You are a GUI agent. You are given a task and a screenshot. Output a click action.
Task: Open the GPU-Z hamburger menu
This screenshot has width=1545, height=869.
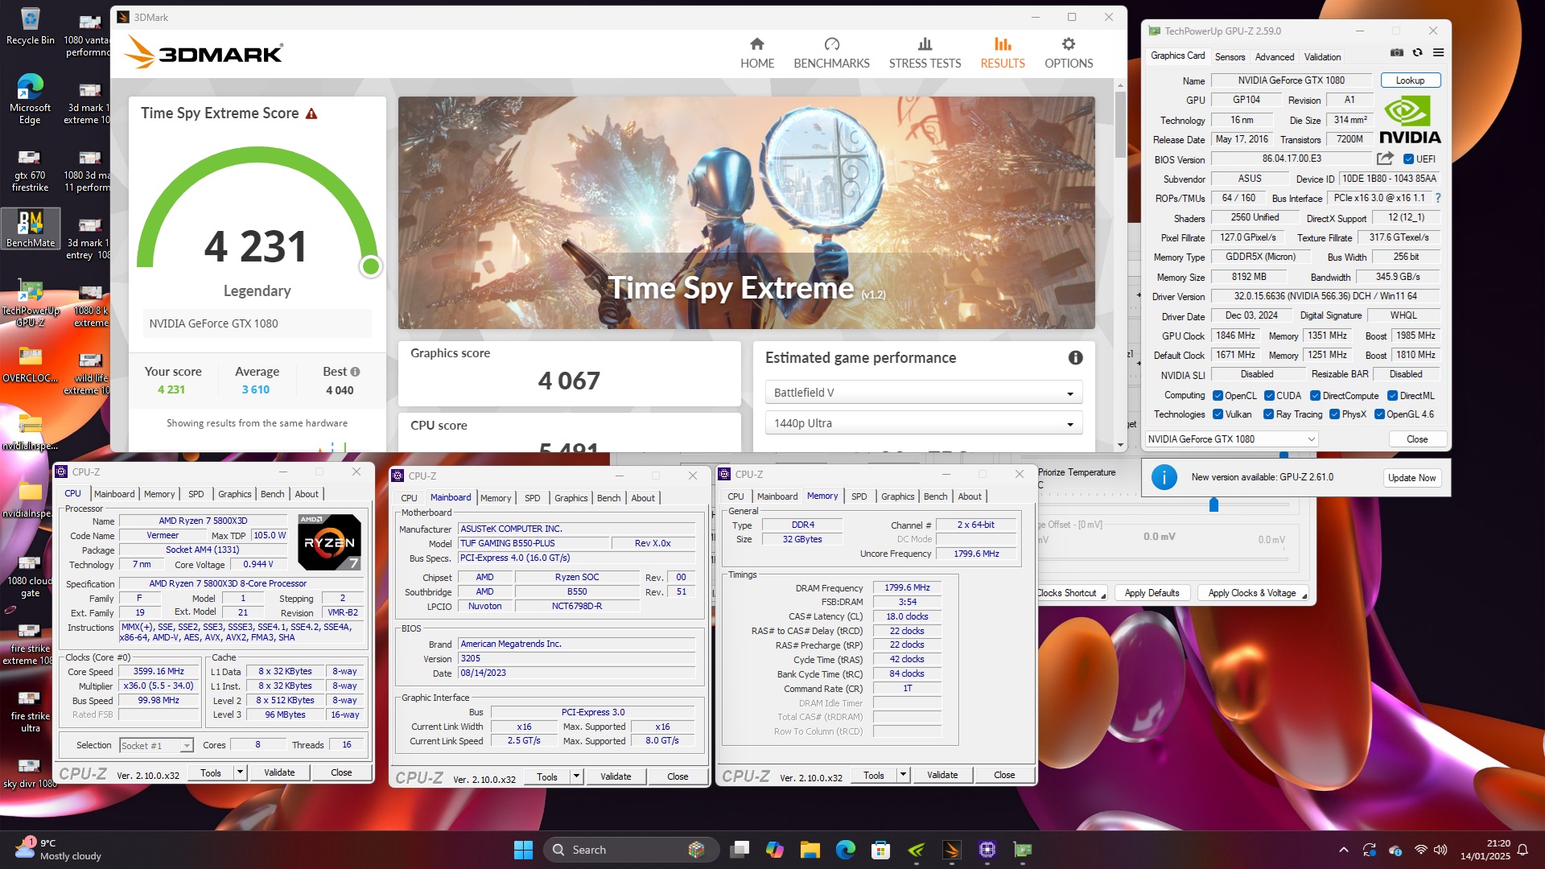pyautogui.click(x=1438, y=52)
